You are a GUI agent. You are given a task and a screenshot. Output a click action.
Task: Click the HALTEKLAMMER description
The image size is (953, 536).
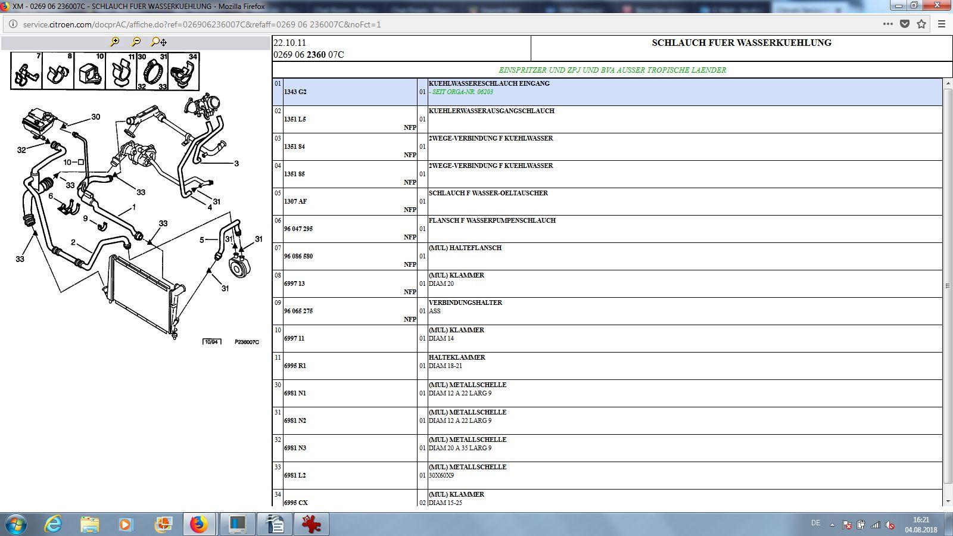coord(457,357)
